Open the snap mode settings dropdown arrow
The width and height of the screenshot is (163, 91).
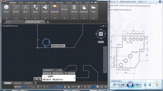point(31,87)
